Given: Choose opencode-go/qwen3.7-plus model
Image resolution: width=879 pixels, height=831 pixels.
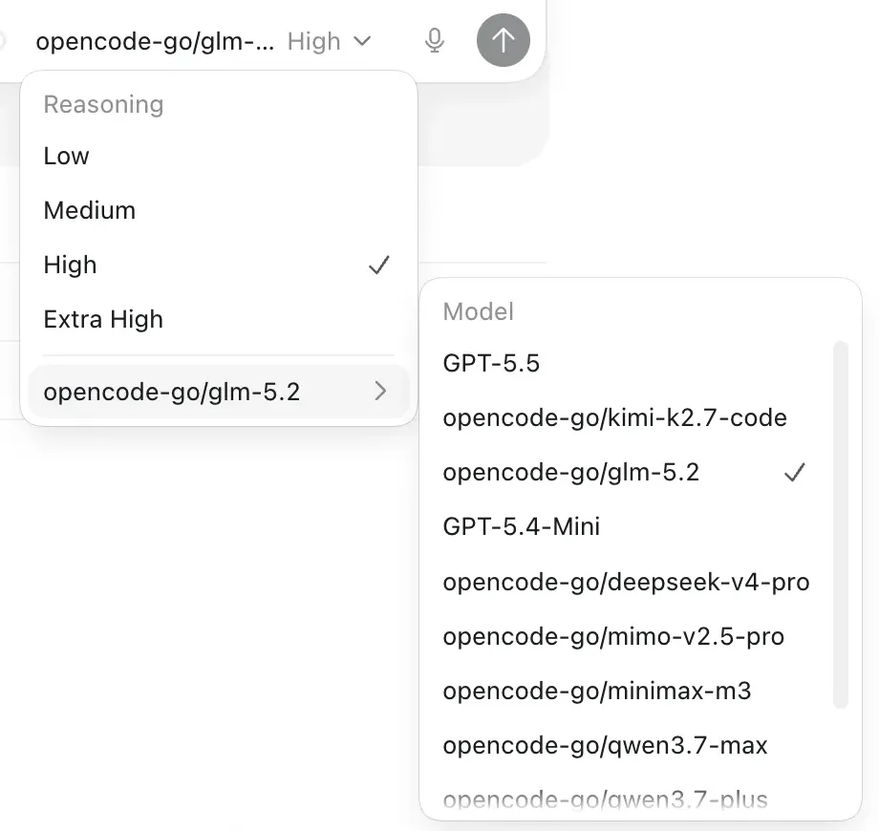Looking at the screenshot, I should click(628, 799).
